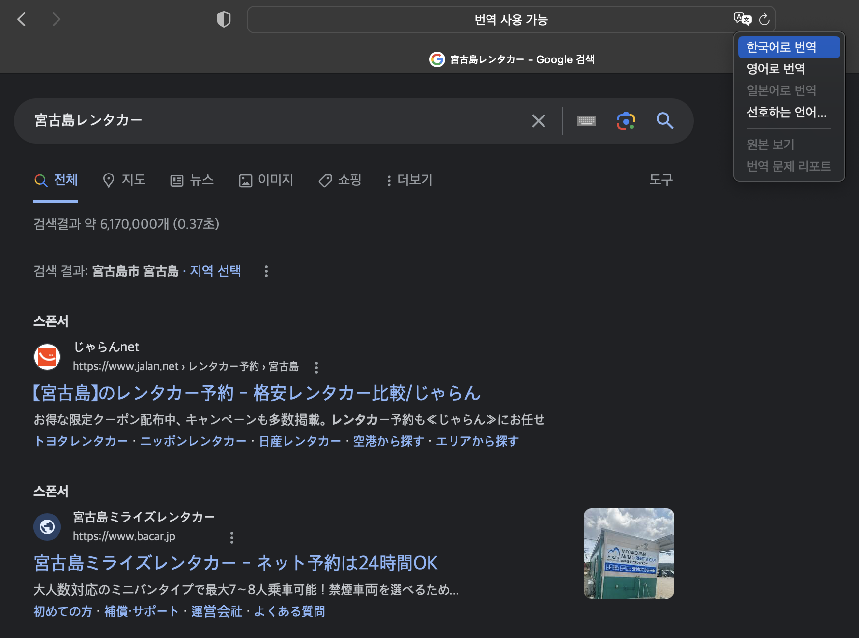Click the https://www.bacar.jp URL text

click(x=124, y=537)
